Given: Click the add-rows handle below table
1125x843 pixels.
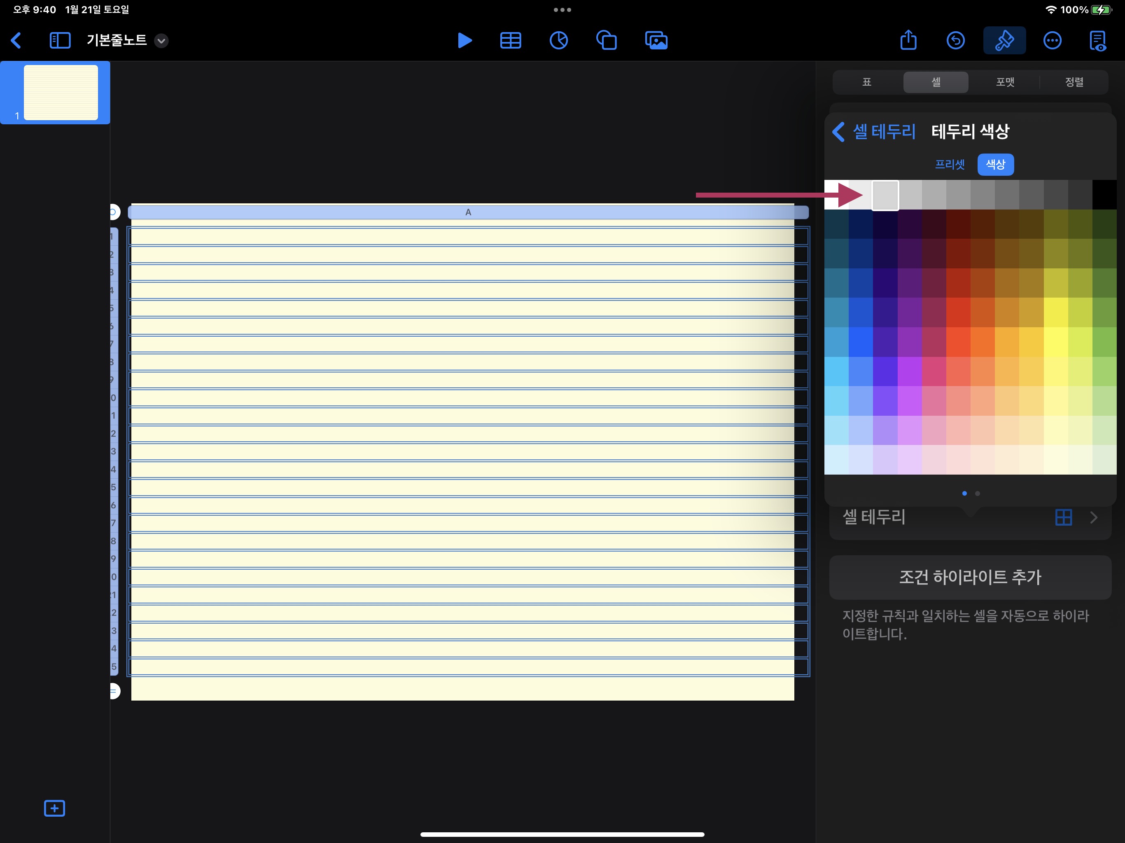Looking at the screenshot, I should coord(114,691).
